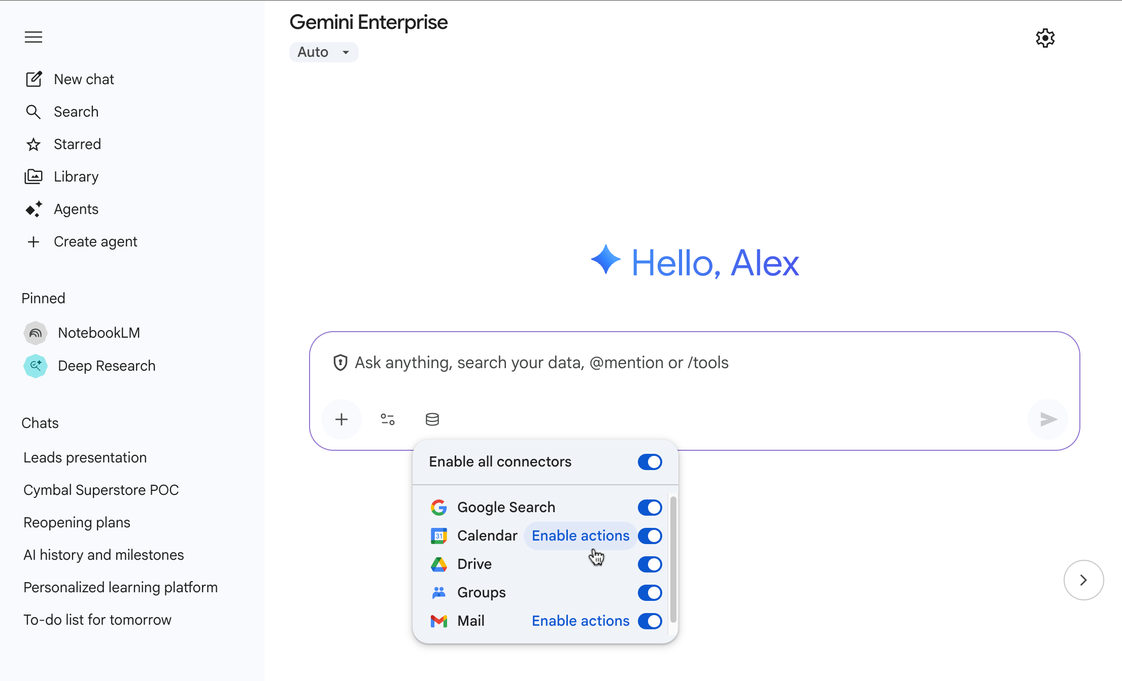Open Gemini Enterprise settings gear

tap(1045, 38)
